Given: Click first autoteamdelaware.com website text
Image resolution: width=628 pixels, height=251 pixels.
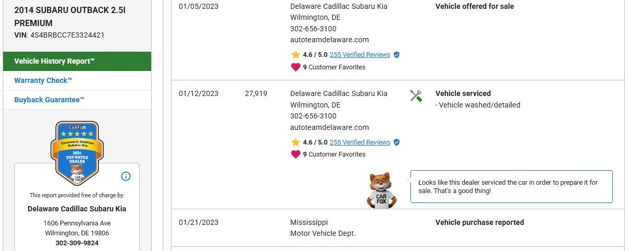Looking at the screenshot, I should click(x=329, y=40).
